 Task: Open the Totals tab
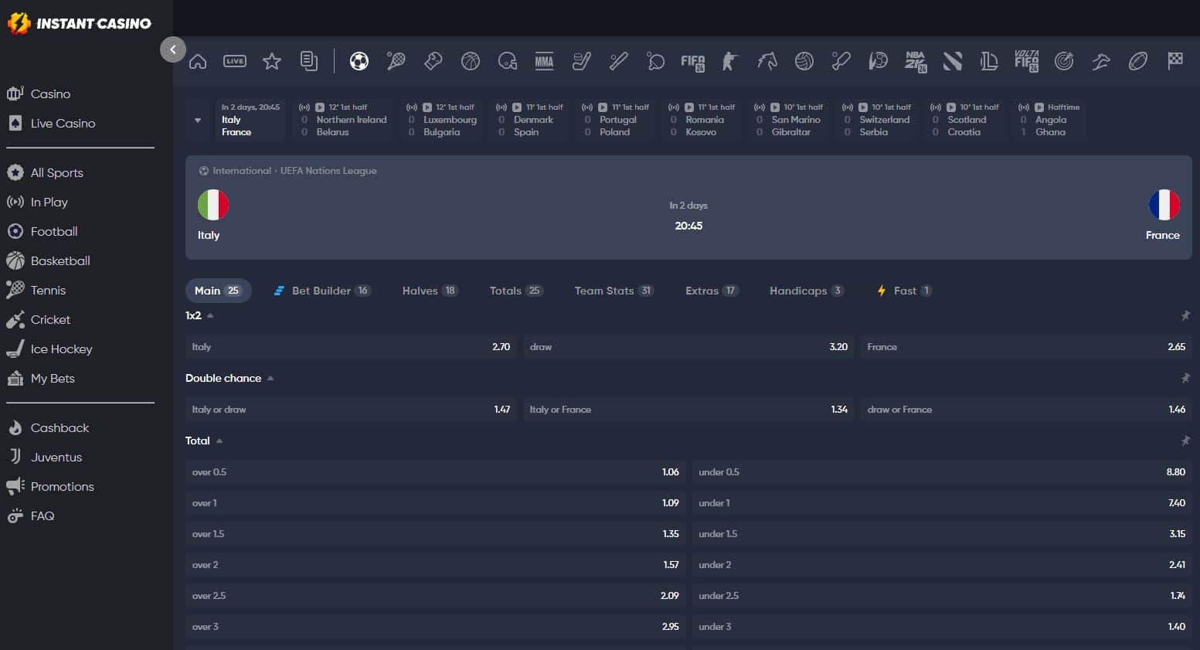515,291
